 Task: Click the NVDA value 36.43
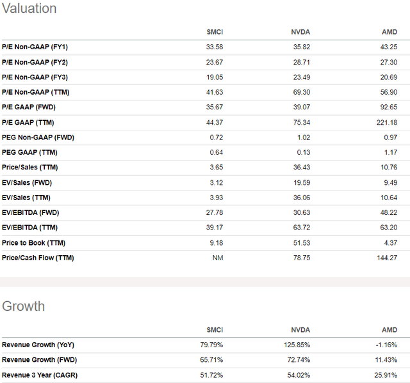point(302,168)
